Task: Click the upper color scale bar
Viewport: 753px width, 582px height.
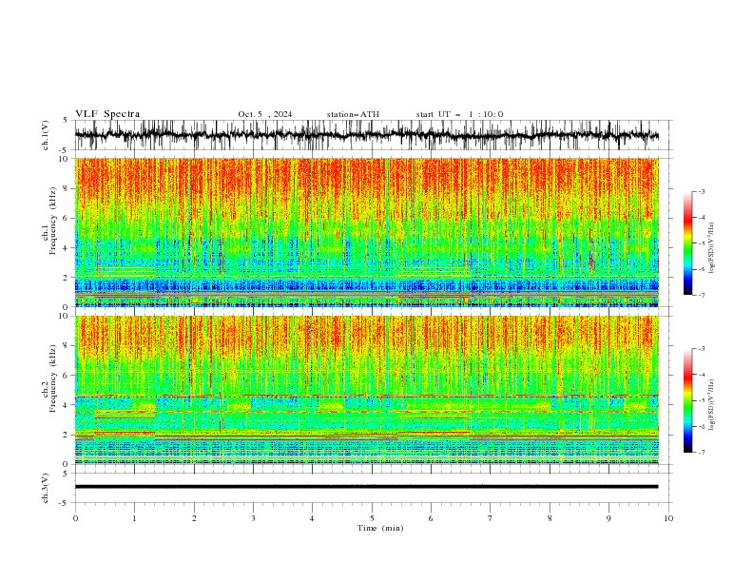Action: pyautogui.click(x=687, y=243)
